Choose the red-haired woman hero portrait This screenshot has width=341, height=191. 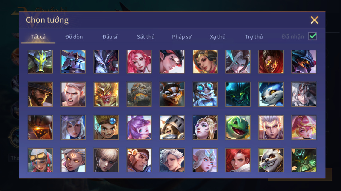coord(238,160)
